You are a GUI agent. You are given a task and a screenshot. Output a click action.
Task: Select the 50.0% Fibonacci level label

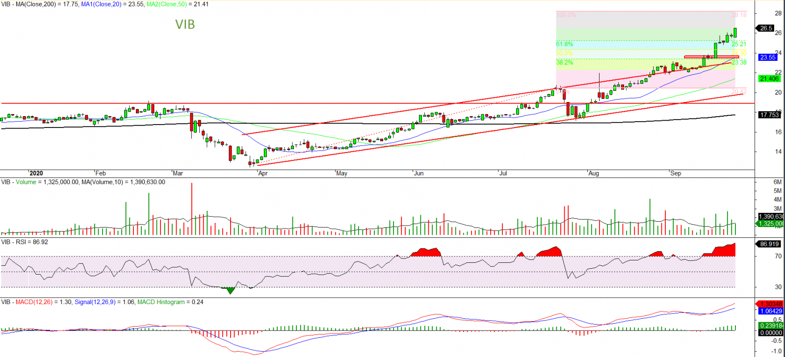[564, 53]
